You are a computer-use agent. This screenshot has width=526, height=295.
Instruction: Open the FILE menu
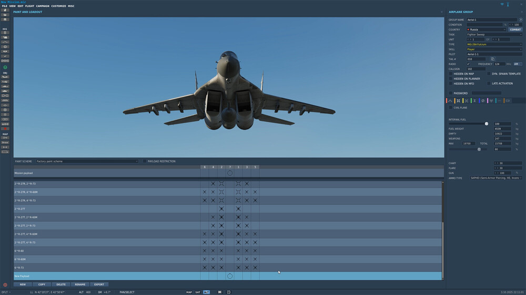click(4, 6)
